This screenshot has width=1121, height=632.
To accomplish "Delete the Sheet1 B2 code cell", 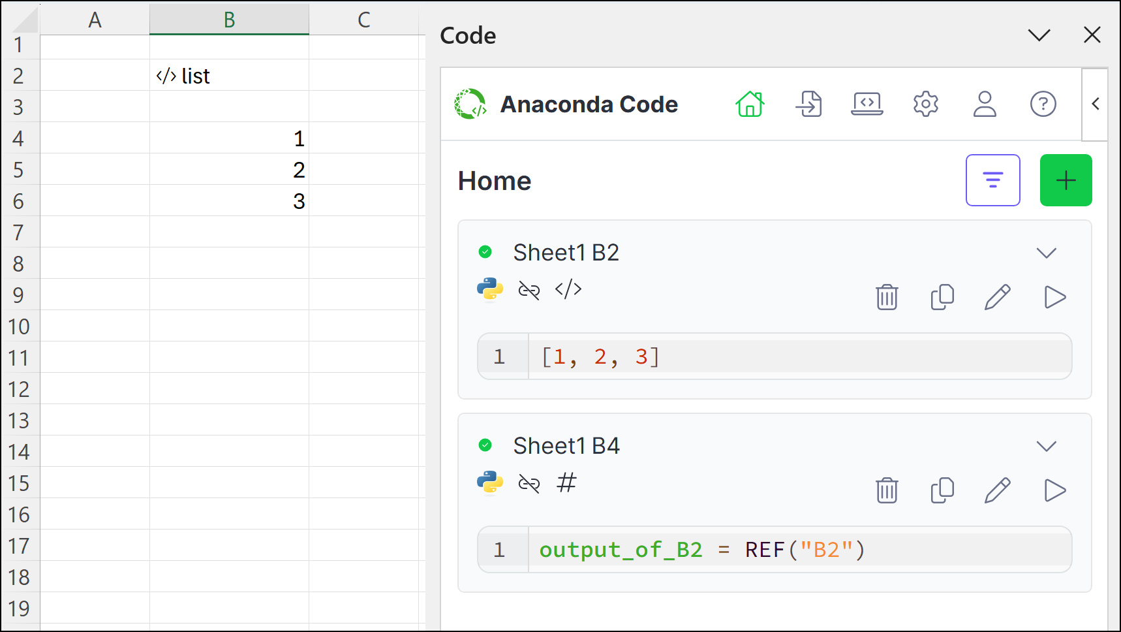I will click(887, 297).
